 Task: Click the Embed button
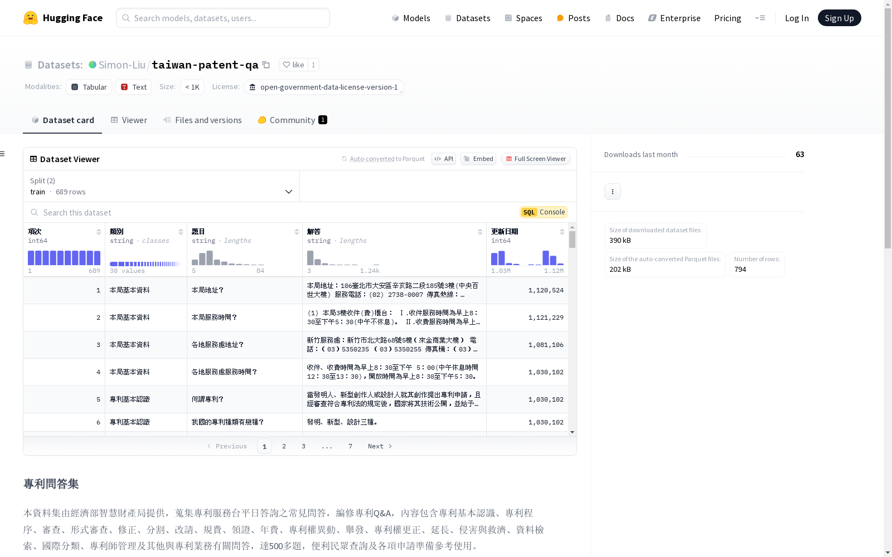point(478,159)
